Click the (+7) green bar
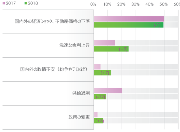Image resolution: width=180 pixels, height=132 pixels. pyautogui.click(x=102, y=73)
